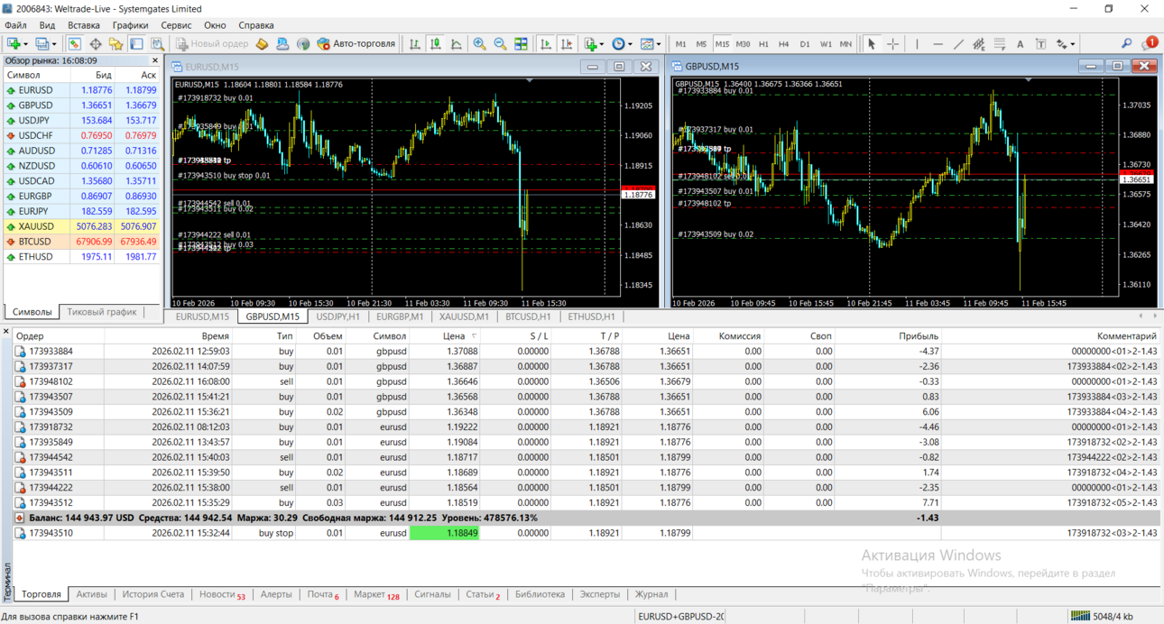Toggle the Market Watch panel icon
The width and height of the screenshot is (1164, 624).
[x=74, y=43]
